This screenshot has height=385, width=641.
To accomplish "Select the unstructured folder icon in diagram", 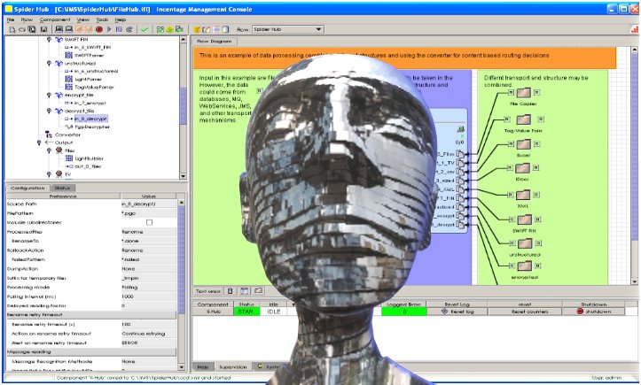I will 525,243.
